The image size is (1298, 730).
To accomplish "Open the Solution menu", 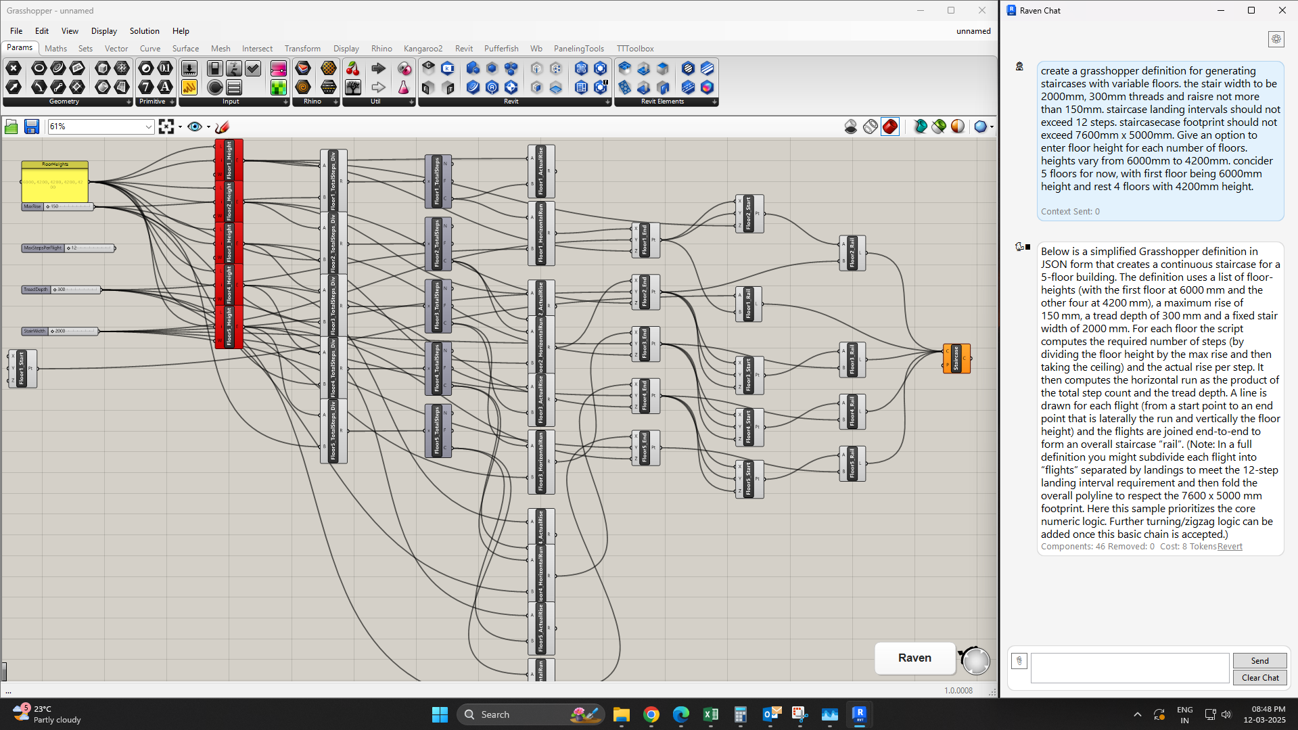I will click(144, 31).
